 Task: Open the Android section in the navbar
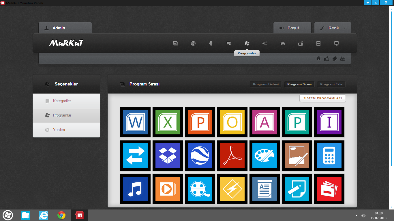(211, 43)
